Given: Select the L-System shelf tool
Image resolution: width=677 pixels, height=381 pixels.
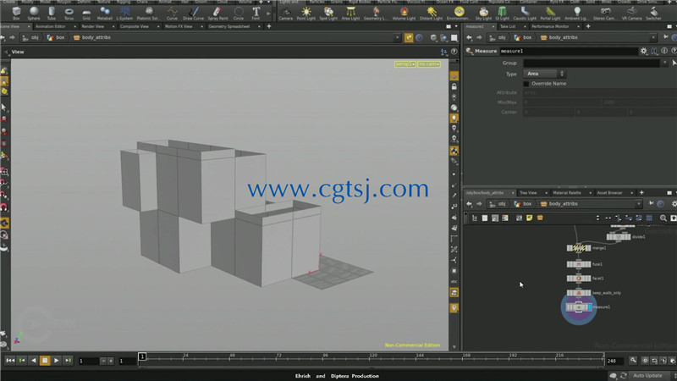Looking at the screenshot, I should pyautogui.click(x=124, y=14).
